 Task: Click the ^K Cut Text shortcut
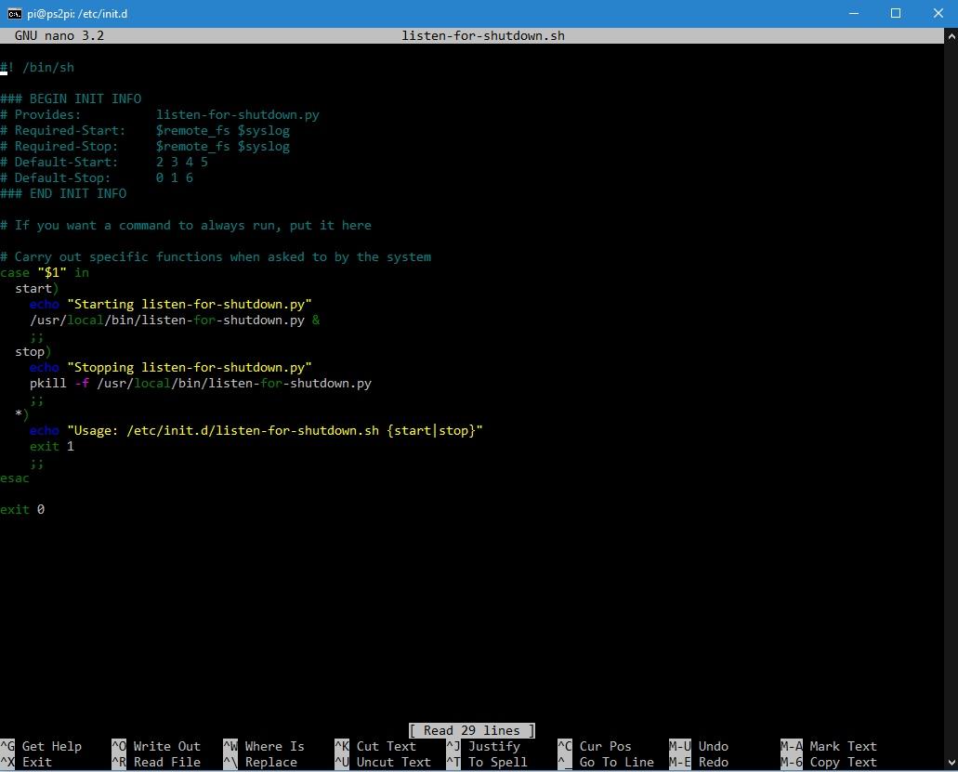coord(375,746)
